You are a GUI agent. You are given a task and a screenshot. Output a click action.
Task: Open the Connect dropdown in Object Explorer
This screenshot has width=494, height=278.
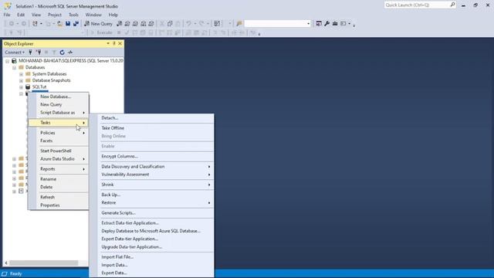[x=15, y=53]
